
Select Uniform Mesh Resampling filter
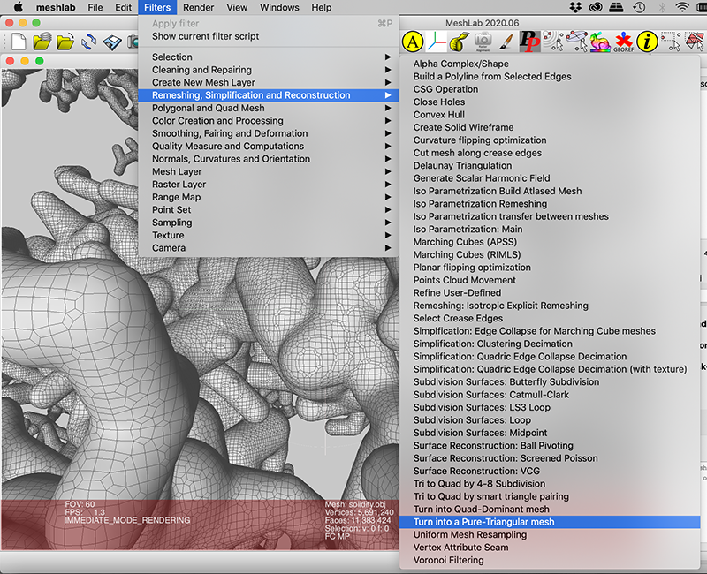click(550, 535)
